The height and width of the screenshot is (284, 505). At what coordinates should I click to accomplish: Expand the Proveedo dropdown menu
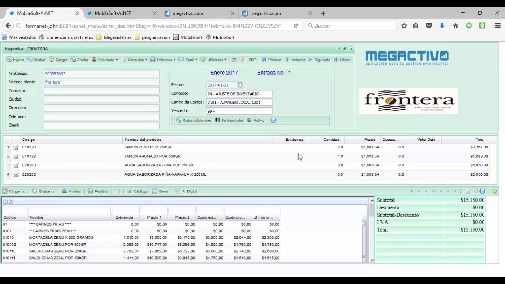pyautogui.click(x=105, y=60)
